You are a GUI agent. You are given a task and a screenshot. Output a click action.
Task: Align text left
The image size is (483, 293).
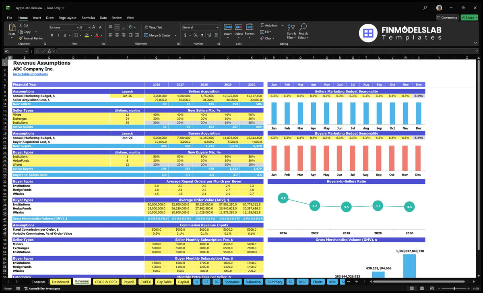coord(110,35)
